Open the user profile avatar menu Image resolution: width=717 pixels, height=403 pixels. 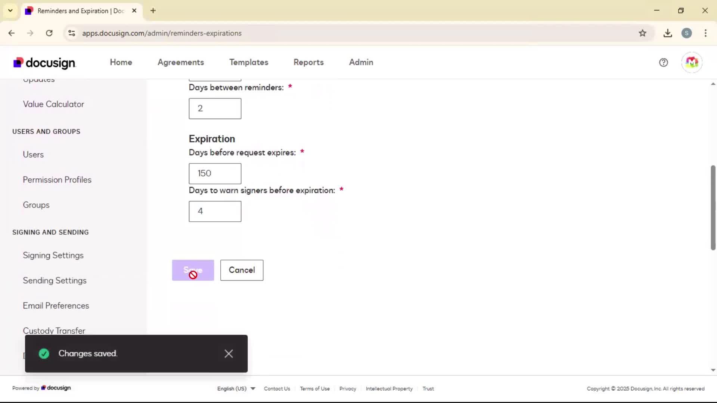pyautogui.click(x=692, y=62)
